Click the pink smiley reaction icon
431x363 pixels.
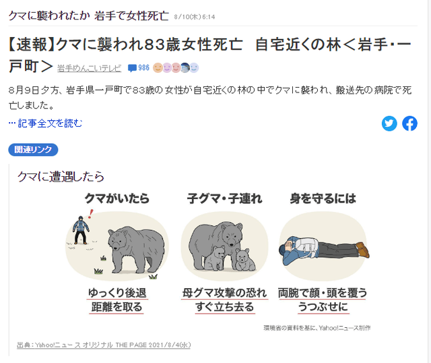point(176,67)
